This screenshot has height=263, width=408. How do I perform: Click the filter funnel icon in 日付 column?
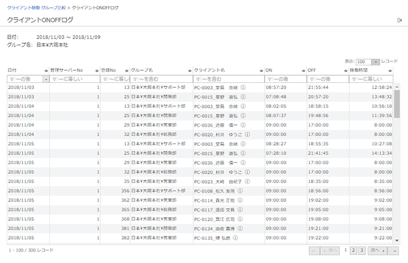click(11, 79)
